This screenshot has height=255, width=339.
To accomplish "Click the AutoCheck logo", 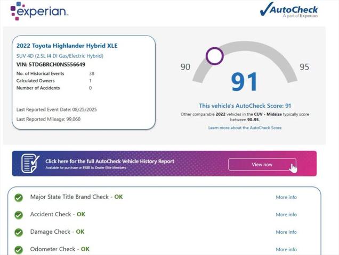I will [289, 10].
